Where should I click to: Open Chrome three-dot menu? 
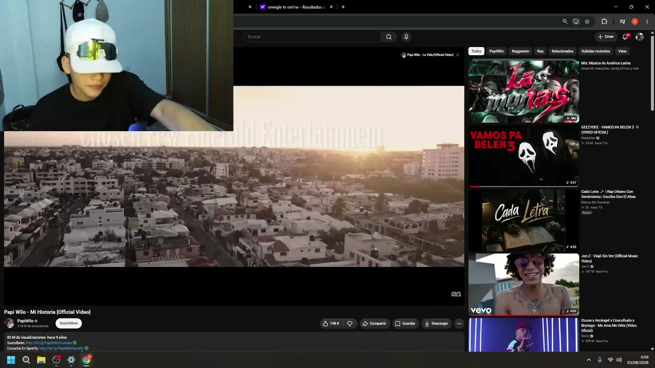(x=647, y=21)
